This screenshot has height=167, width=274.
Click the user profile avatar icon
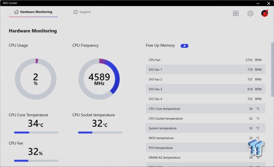(265, 13)
